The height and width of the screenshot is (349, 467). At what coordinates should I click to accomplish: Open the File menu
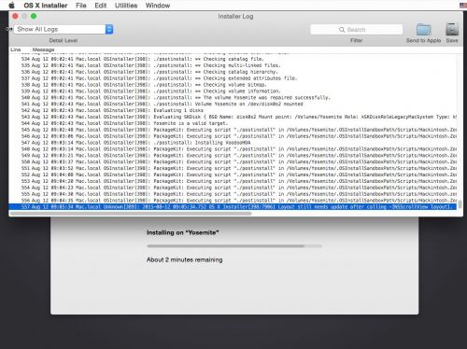click(x=81, y=6)
